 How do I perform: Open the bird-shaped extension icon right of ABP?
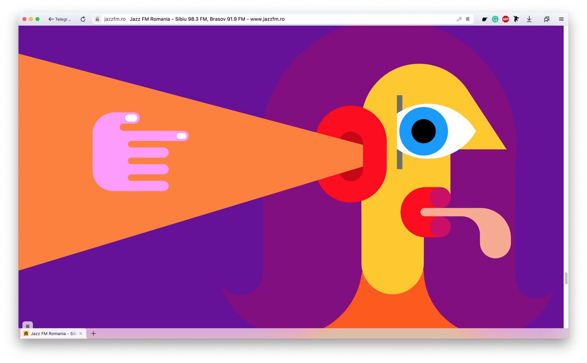tap(516, 19)
